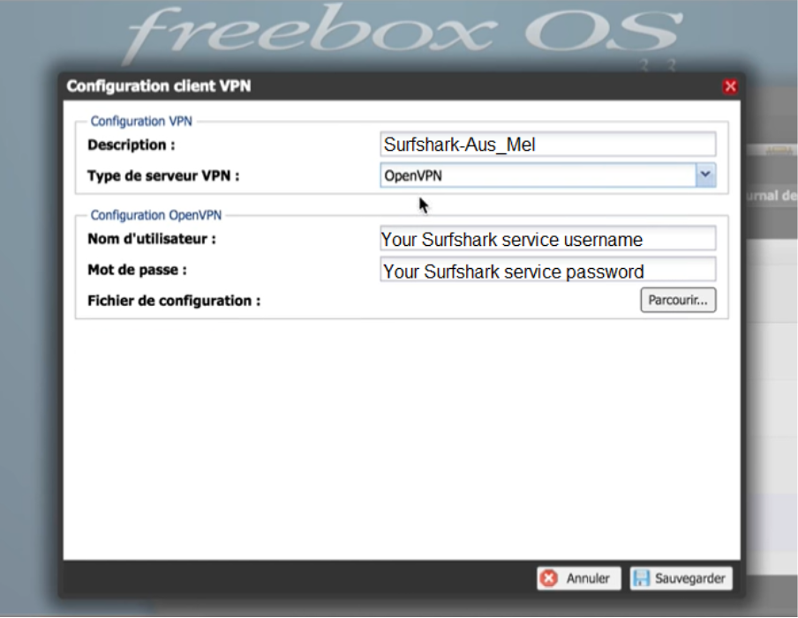Click the Nom d'utilisateur text field

(x=547, y=238)
